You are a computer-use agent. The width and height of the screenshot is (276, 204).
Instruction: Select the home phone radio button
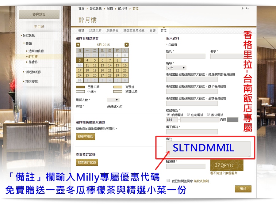coord(188,115)
